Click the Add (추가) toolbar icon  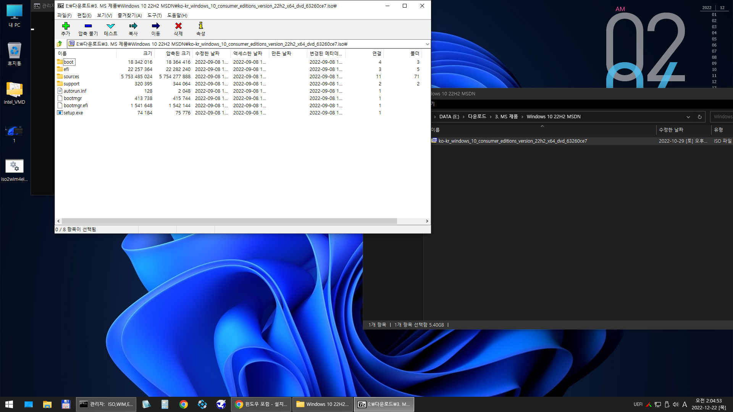pyautogui.click(x=66, y=26)
